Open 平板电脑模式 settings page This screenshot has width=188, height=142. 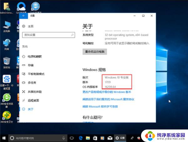click(36, 74)
